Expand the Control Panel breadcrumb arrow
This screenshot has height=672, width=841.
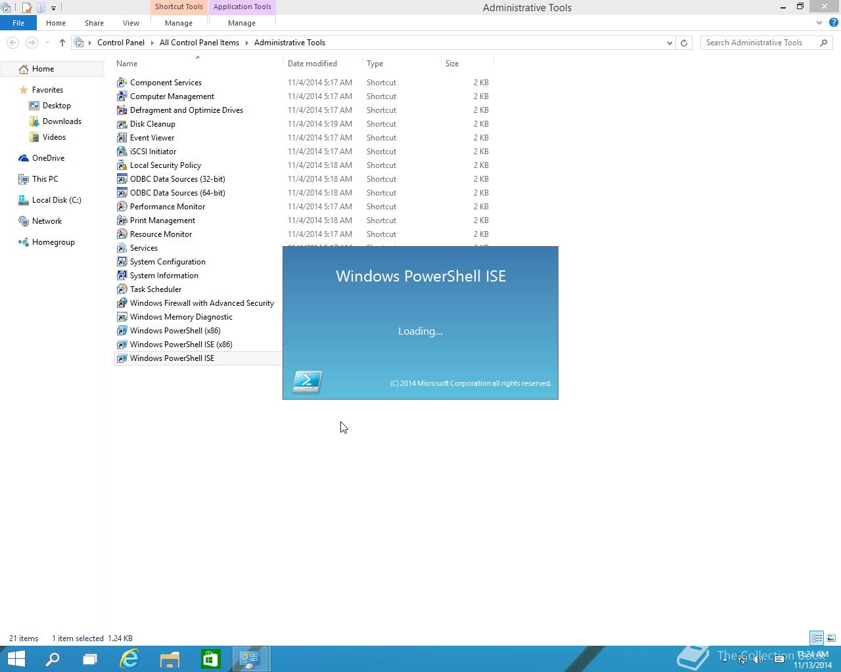point(152,43)
